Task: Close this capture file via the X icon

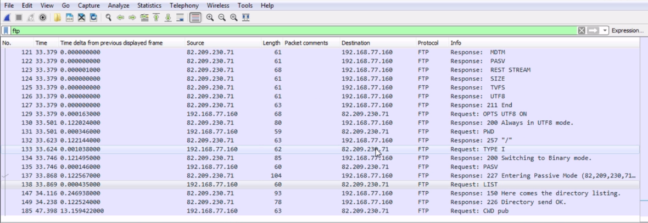Action: click(x=81, y=18)
